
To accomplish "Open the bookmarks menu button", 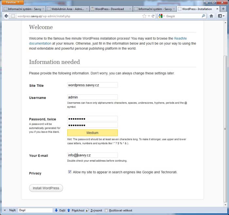I will [x=221, y=16].
